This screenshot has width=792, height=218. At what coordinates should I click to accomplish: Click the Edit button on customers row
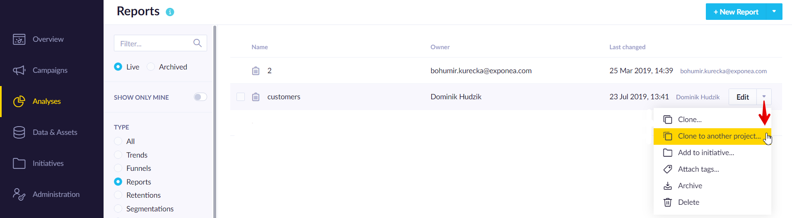click(x=743, y=97)
